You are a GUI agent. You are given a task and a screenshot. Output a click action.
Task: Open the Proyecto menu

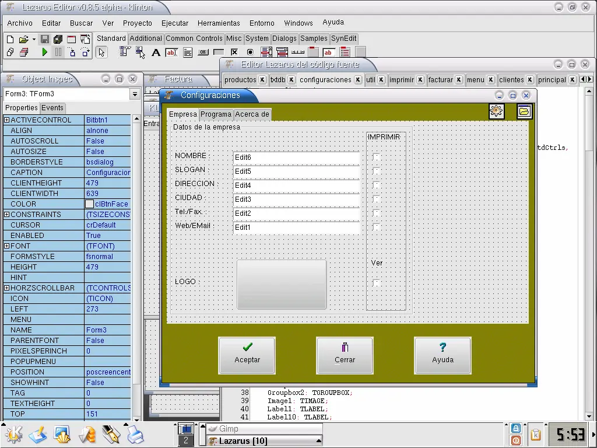137,23
